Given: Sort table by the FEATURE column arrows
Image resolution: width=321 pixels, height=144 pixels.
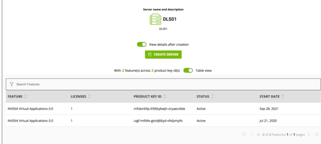Looking at the screenshot, I should pos(25,97).
